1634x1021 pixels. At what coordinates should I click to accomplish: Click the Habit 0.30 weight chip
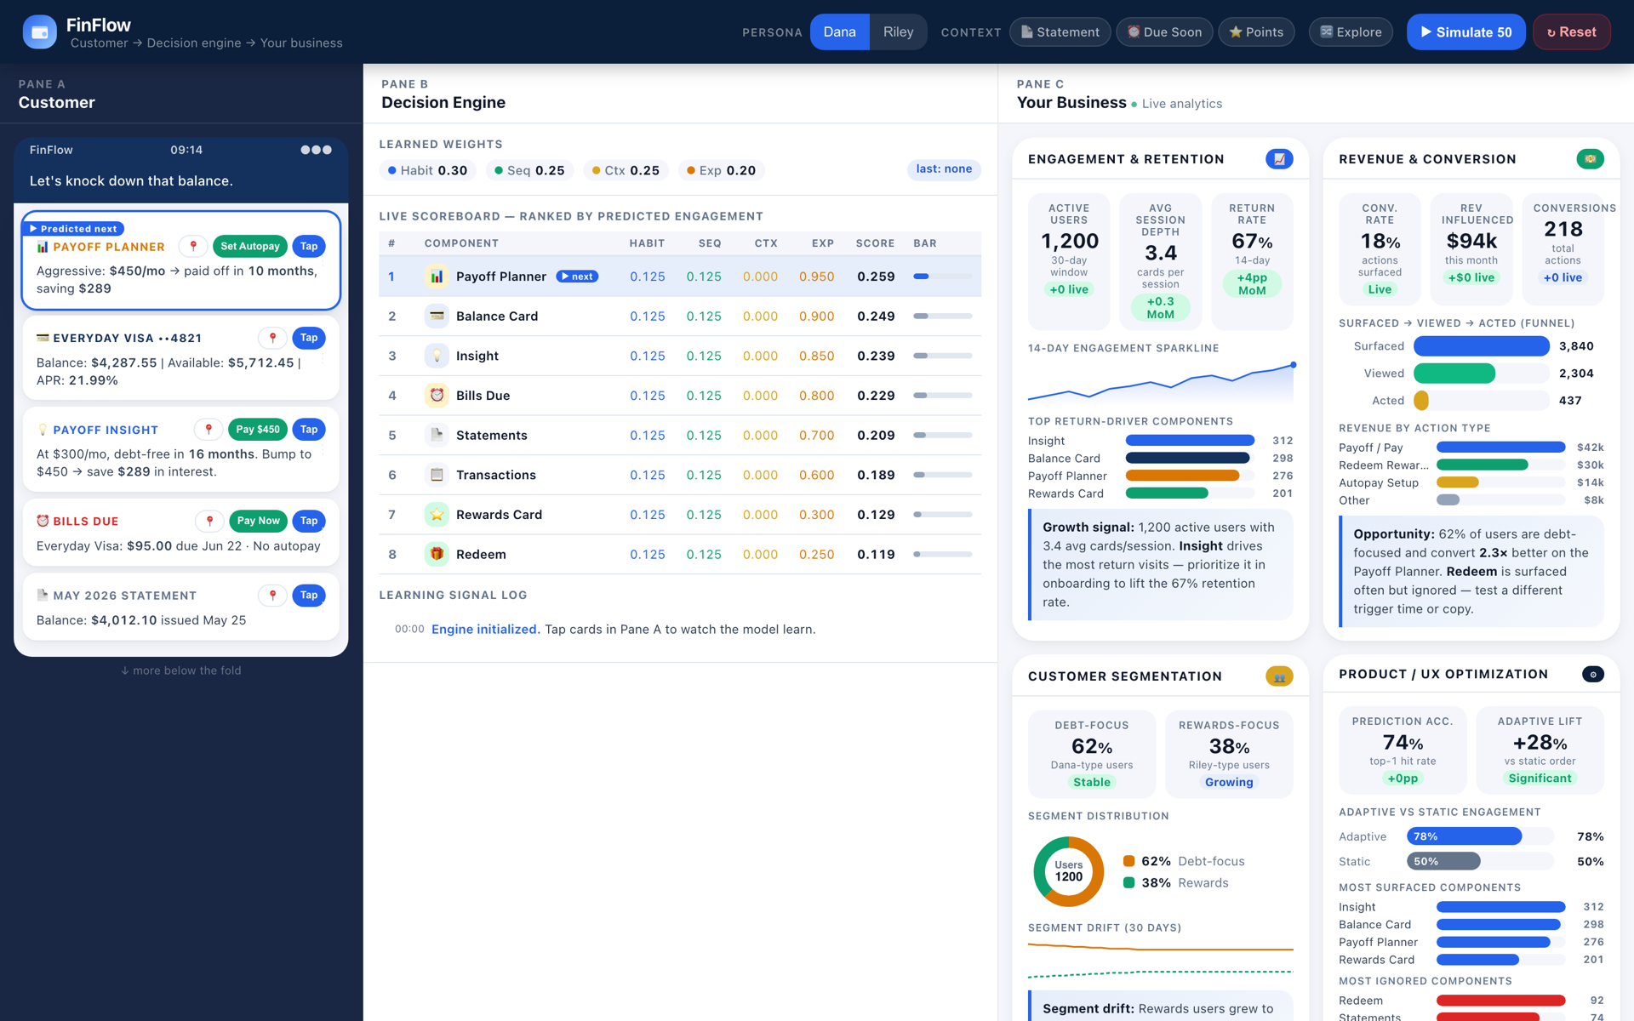click(427, 170)
